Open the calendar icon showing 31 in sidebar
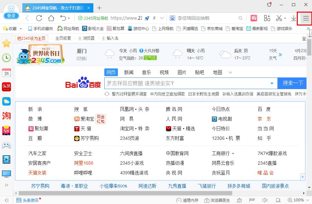The height and width of the screenshot is (204, 312). pyautogui.click(x=6, y=73)
